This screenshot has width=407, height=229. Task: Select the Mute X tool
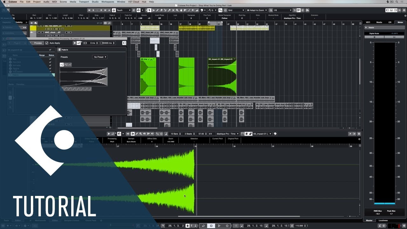point(173,10)
